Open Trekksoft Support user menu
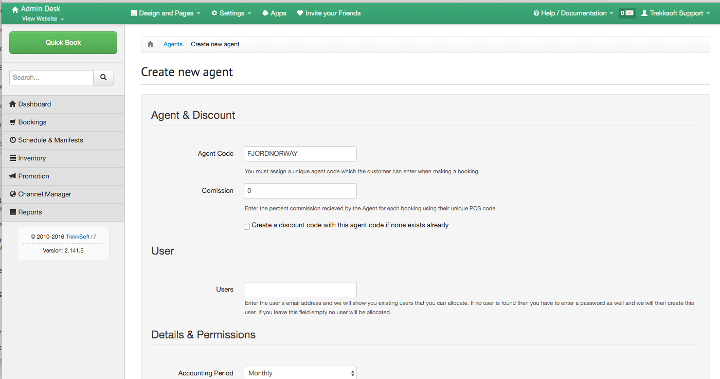 pyautogui.click(x=675, y=13)
